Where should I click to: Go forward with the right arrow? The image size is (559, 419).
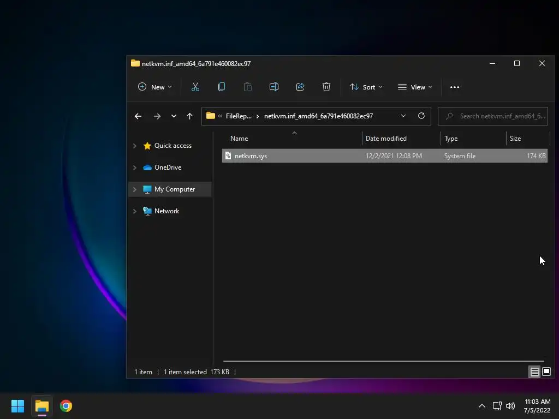tap(157, 116)
